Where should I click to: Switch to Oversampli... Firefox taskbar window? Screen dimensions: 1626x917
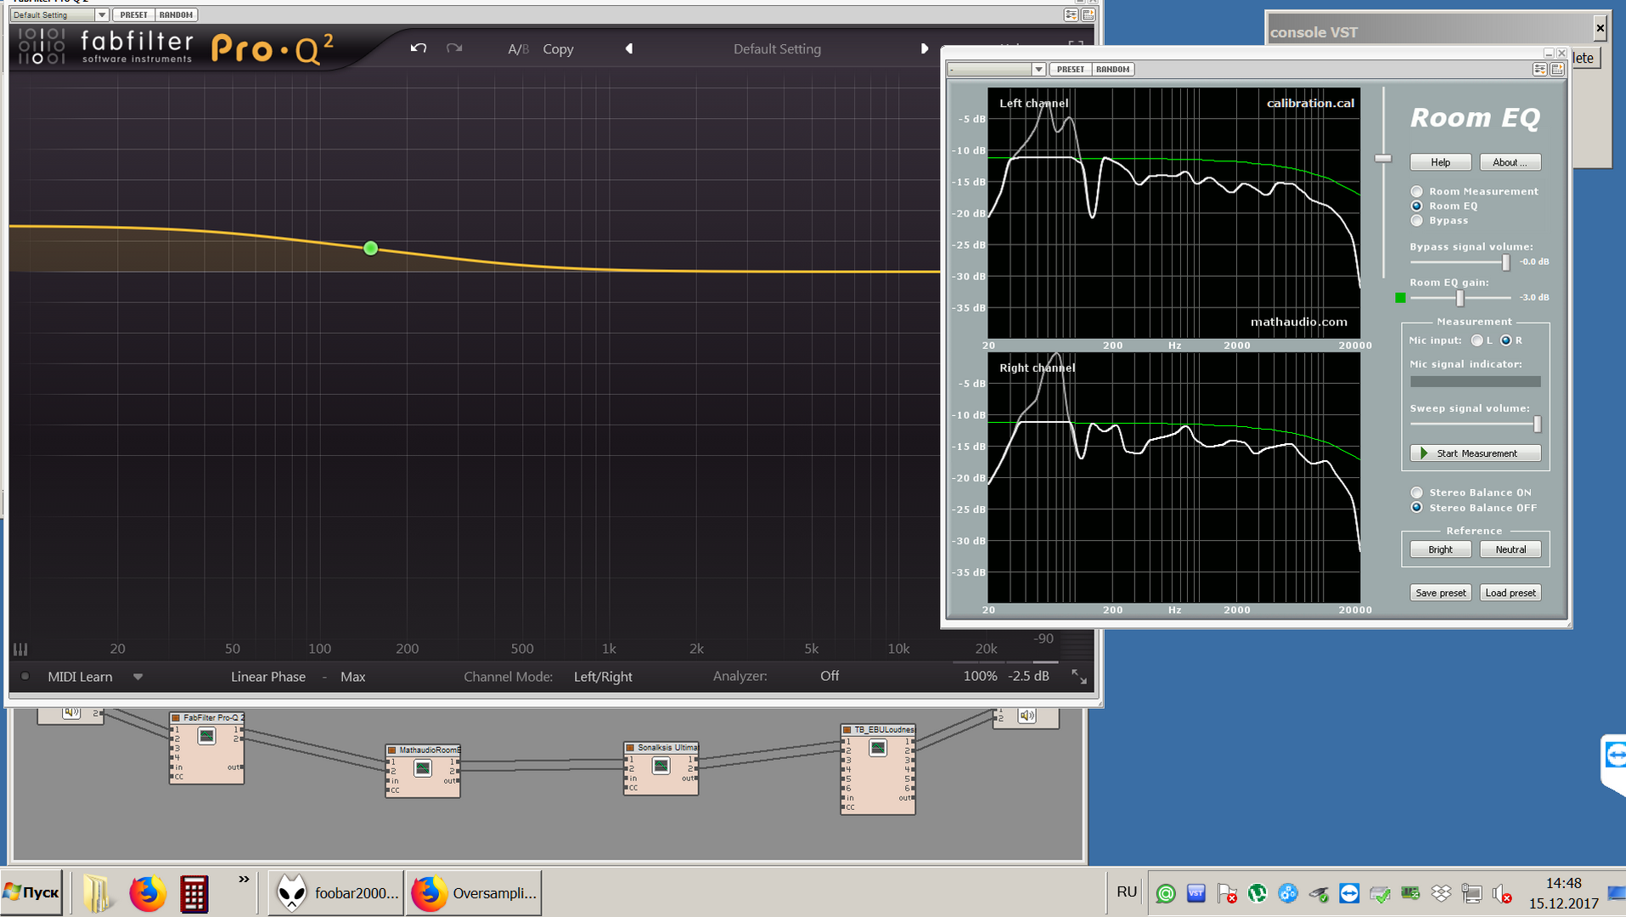[x=473, y=893]
